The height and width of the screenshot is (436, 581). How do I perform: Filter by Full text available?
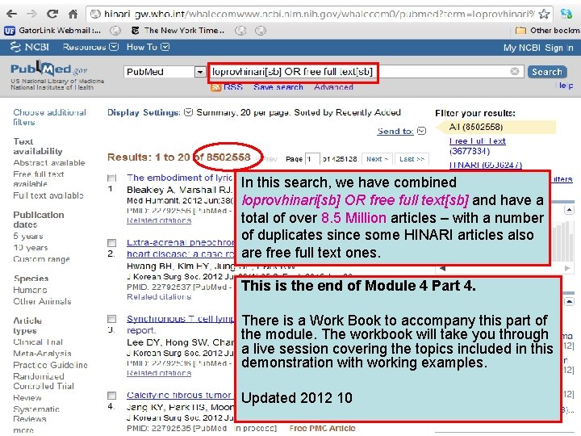pos(48,195)
